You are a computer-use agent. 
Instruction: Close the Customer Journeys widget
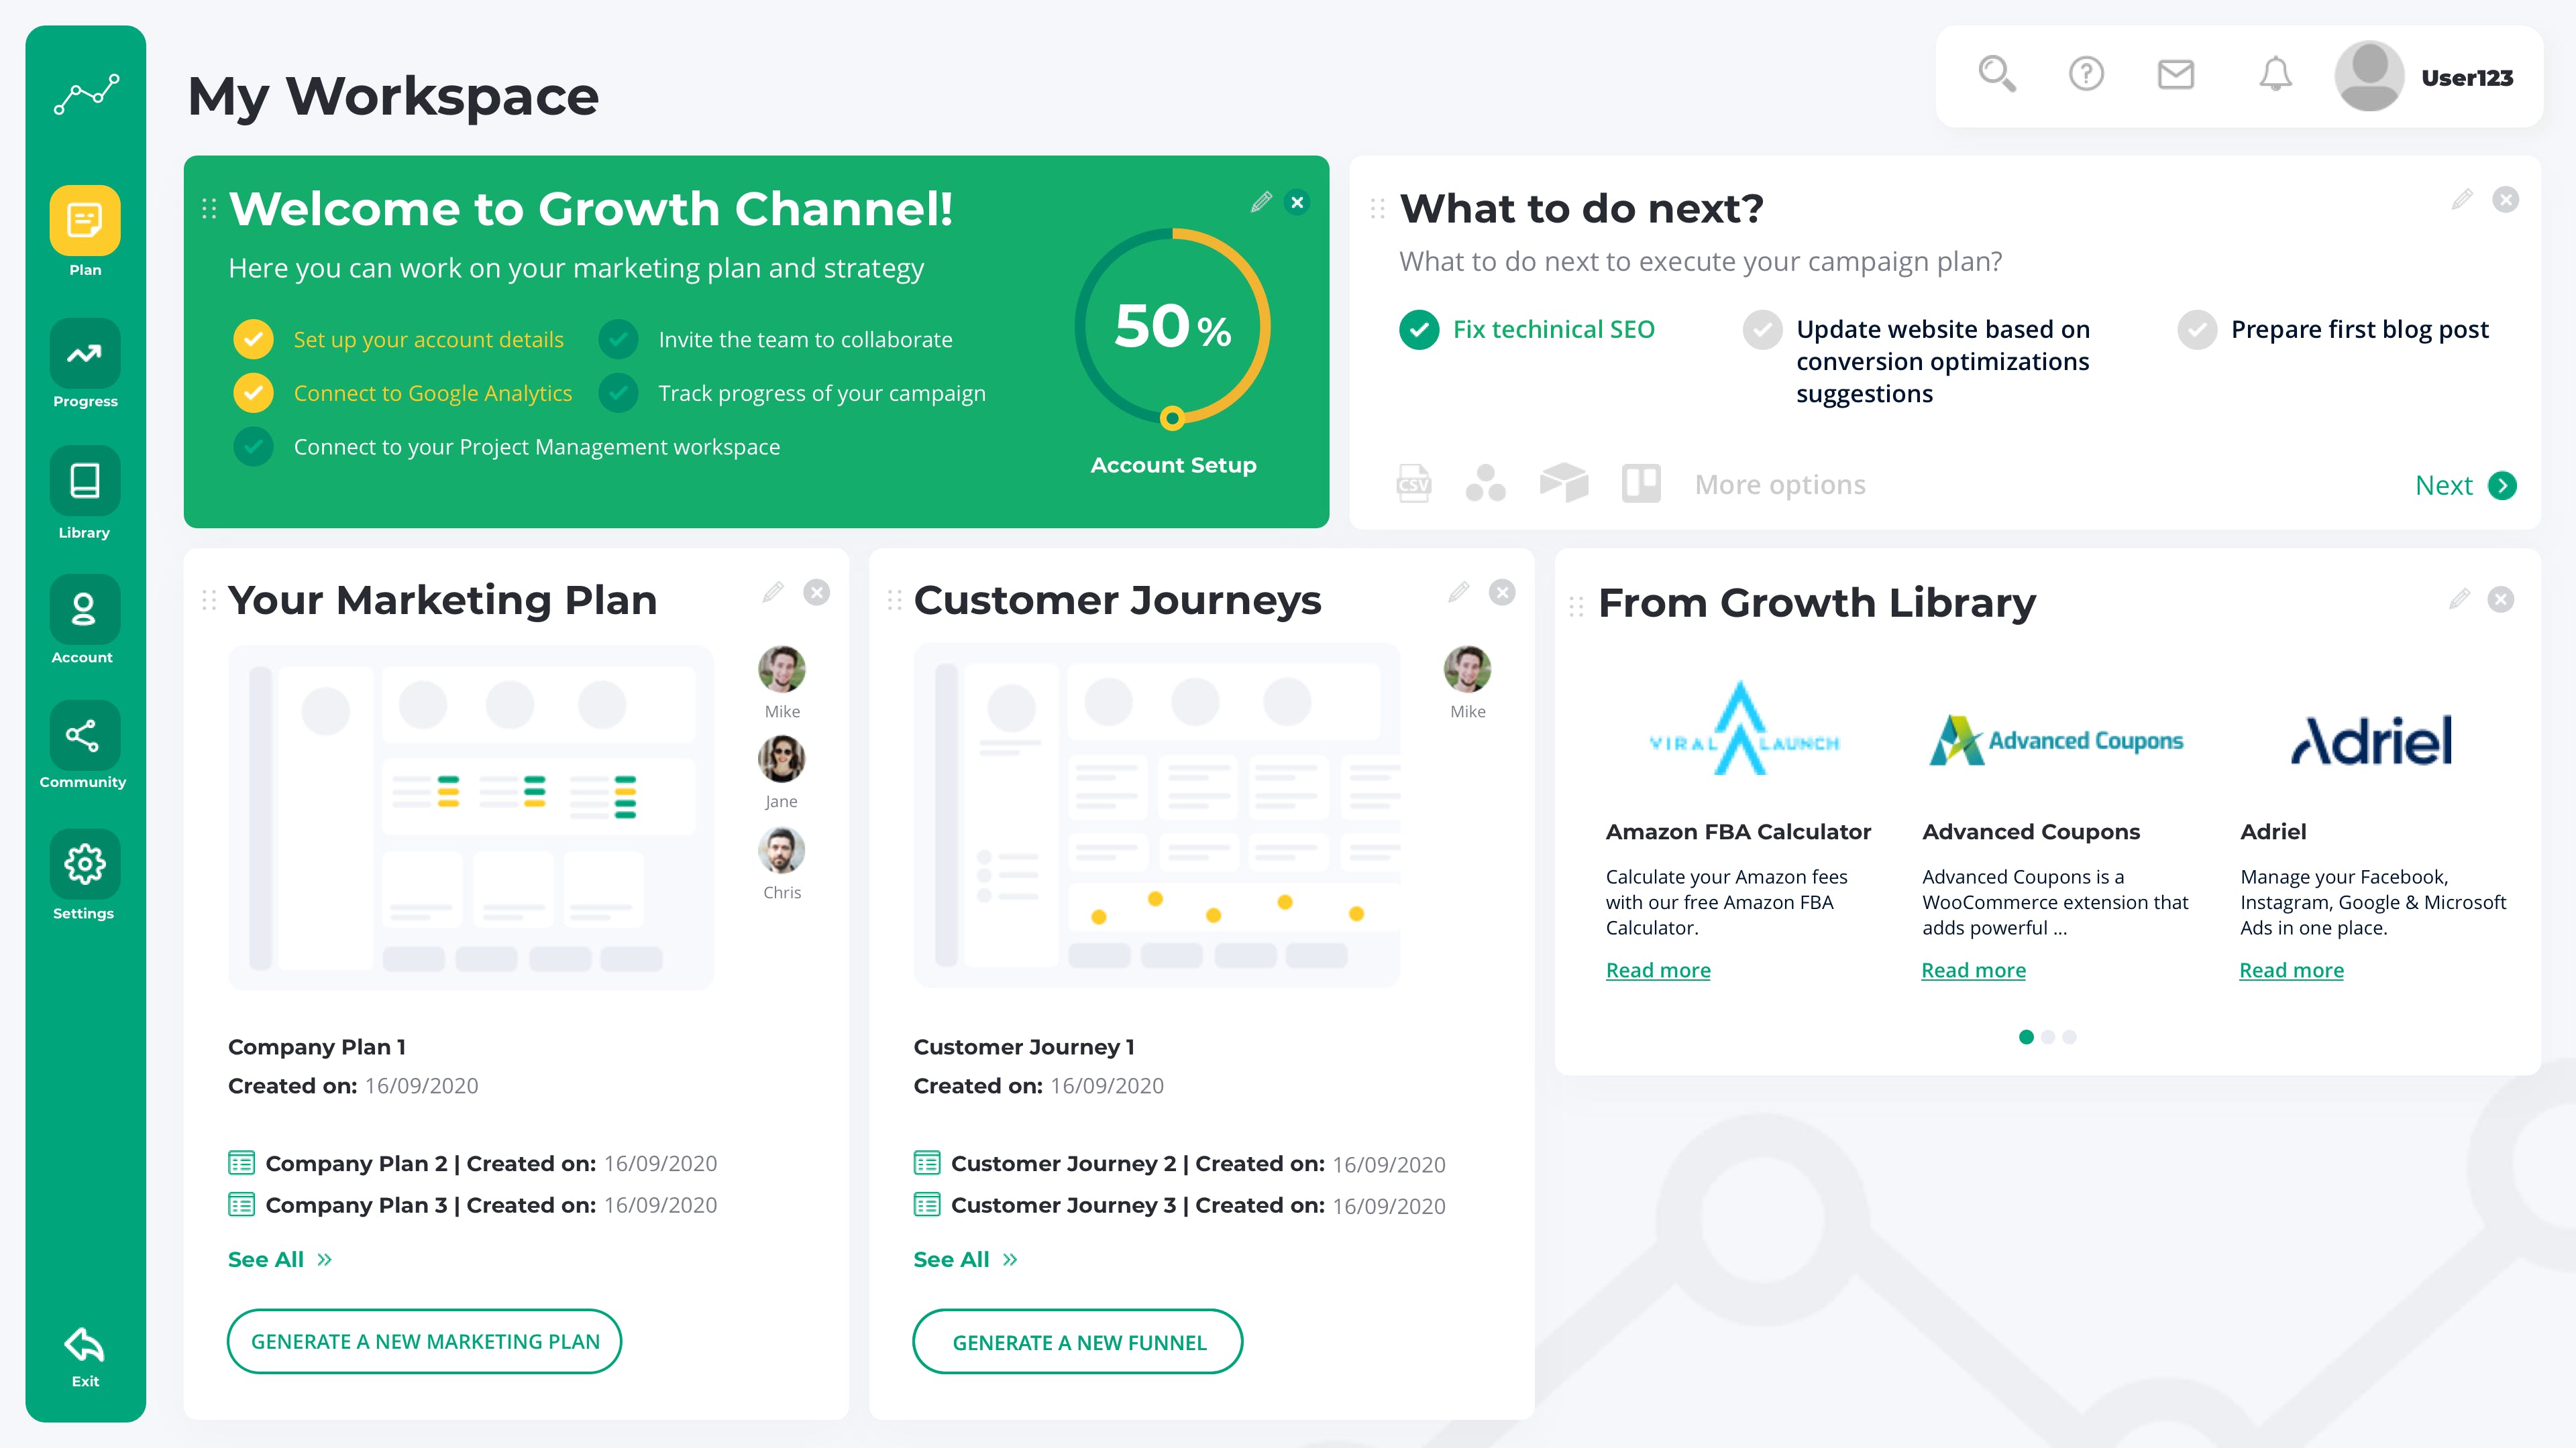pyautogui.click(x=1502, y=593)
